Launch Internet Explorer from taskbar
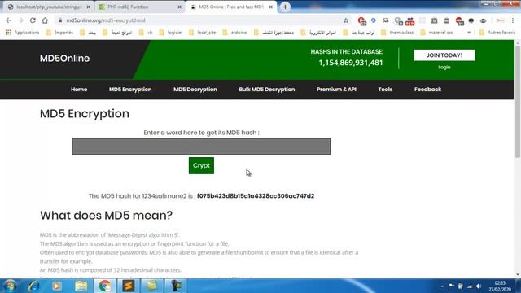This screenshot has height=293, width=521. (x=33, y=286)
